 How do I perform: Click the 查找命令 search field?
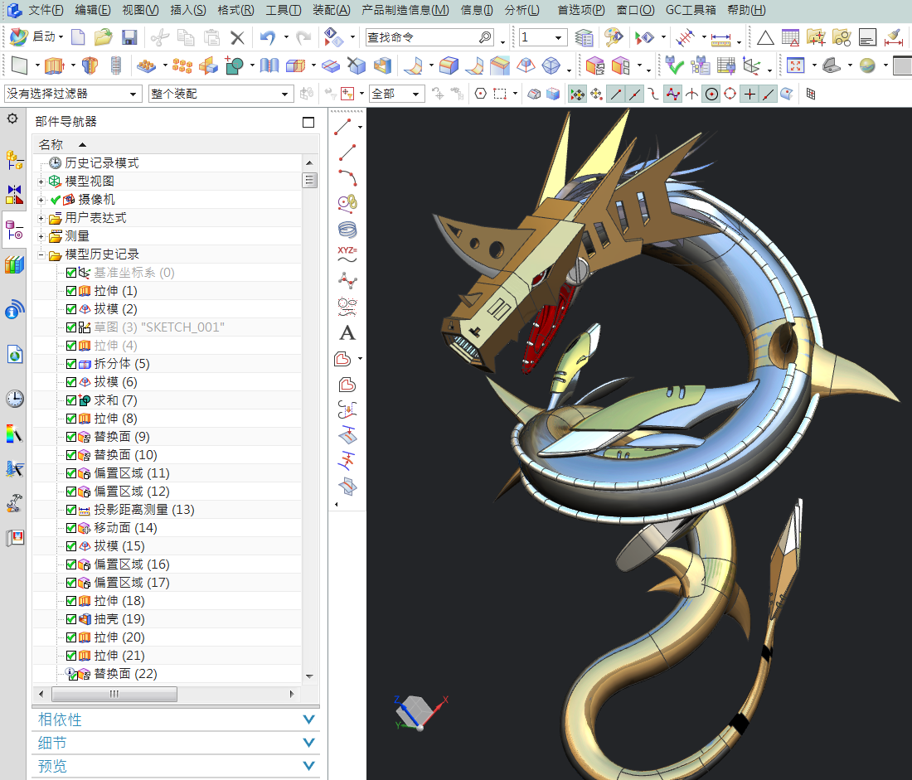pyautogui.click(x=429, y=38)
